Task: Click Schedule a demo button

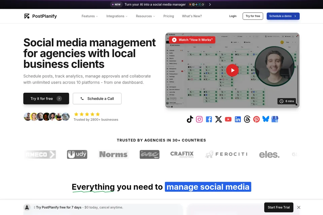Action: click(283, 16)
